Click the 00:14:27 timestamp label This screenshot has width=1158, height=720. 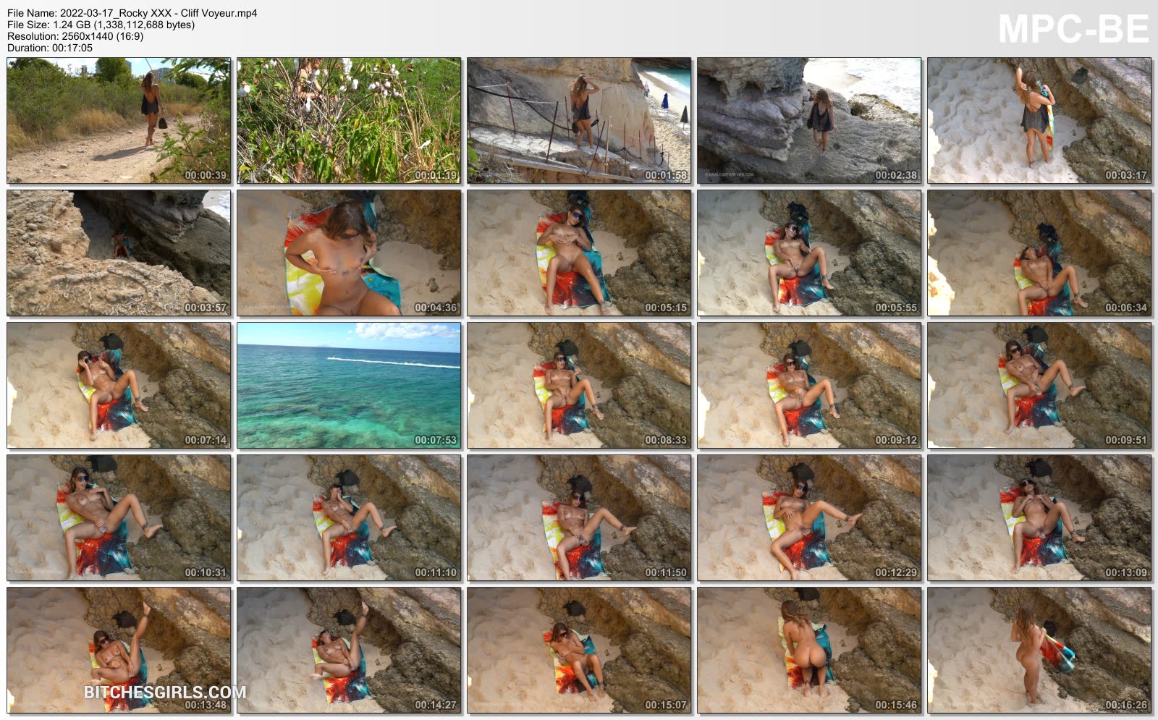(x=435, y=705)
